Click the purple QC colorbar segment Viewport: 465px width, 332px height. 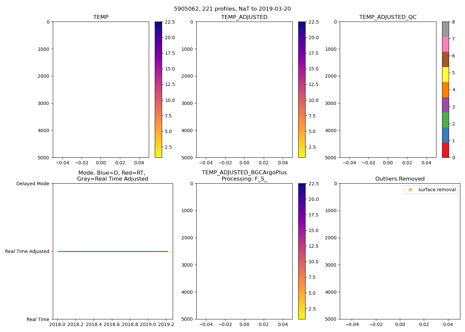pyautogui.click(x=445, y=105)
